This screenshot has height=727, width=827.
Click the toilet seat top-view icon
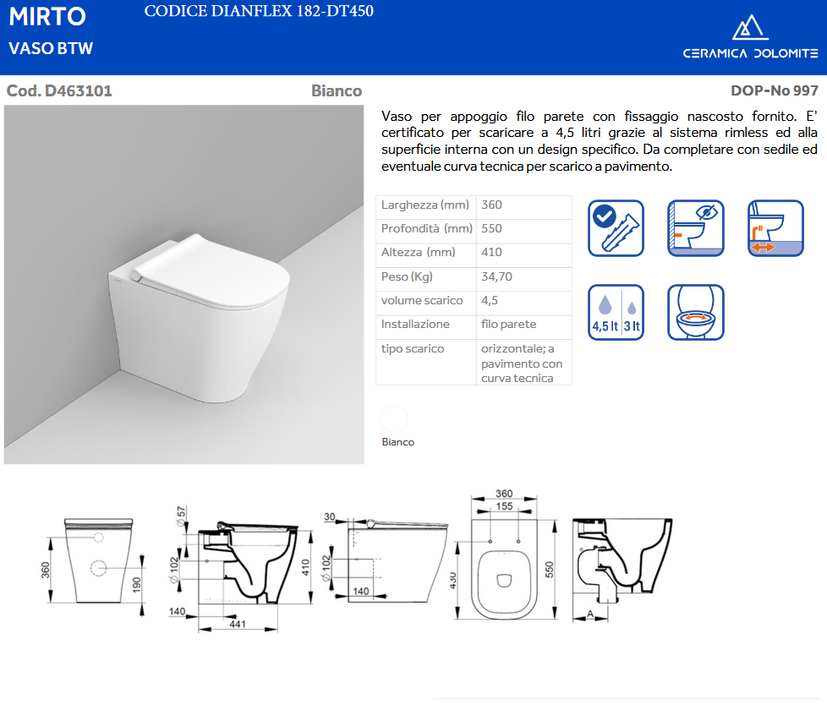[696, 312]
